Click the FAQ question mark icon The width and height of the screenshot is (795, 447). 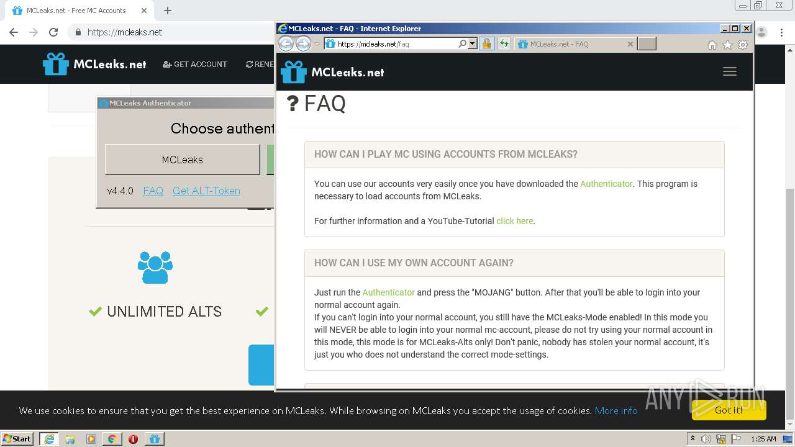[293, 103]
